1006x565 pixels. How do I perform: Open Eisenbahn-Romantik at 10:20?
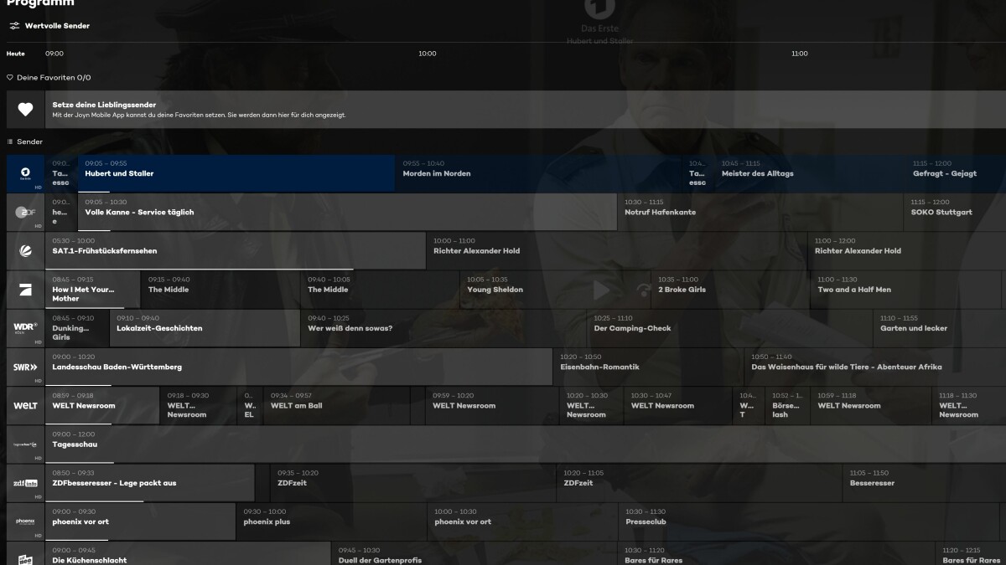(x=648, y=367)
